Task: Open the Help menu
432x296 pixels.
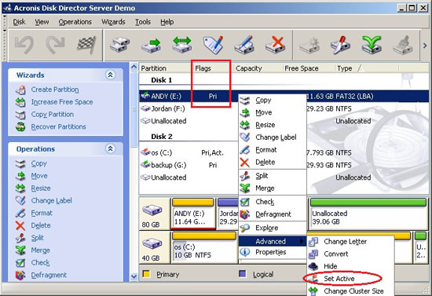Action: [x=167, y=22]
